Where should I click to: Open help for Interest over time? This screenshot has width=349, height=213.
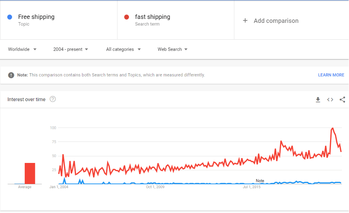[x=53, y=99]
